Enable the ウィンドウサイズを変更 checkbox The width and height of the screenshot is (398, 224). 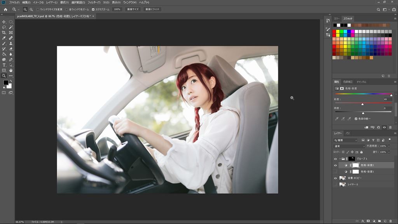coord(38,9)
